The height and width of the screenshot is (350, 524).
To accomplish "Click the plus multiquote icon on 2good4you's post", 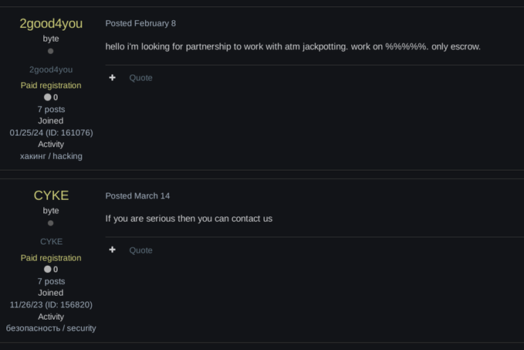I will click(113, 77).
